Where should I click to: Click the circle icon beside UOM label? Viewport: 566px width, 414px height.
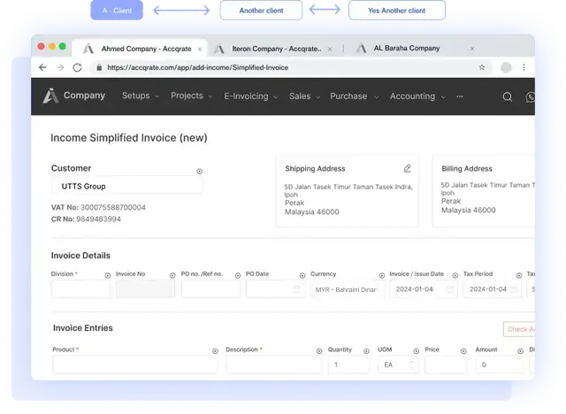coord(417,351)
